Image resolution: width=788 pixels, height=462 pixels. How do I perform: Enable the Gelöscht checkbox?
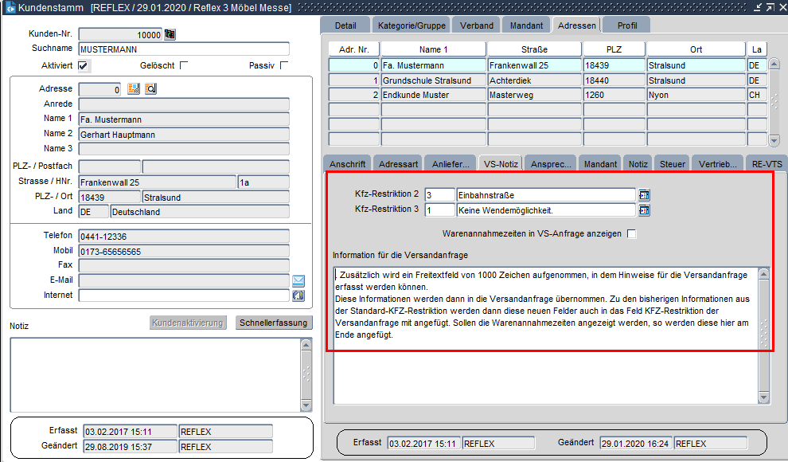coord(184,65)
